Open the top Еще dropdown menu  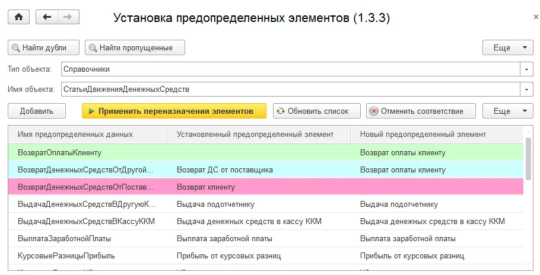(x=508, y=47)
